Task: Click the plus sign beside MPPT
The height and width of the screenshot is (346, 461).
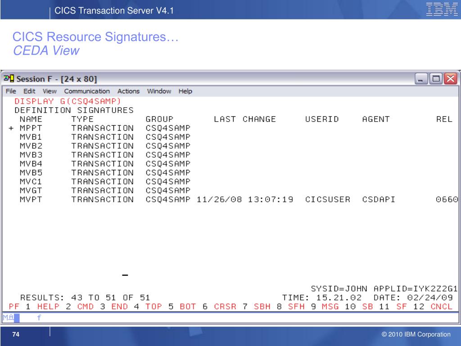Action: click(x=11, y=128)
